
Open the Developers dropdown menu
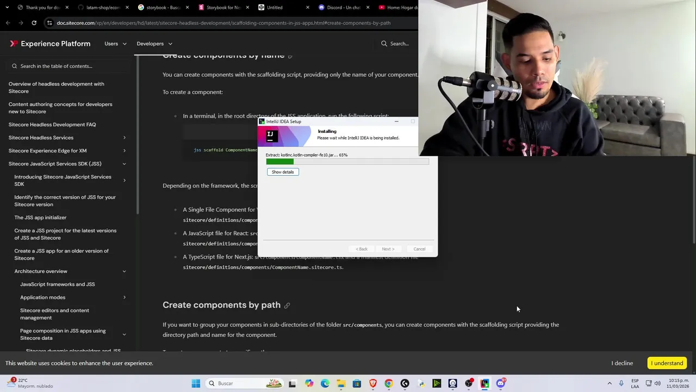tap(154, 44)
